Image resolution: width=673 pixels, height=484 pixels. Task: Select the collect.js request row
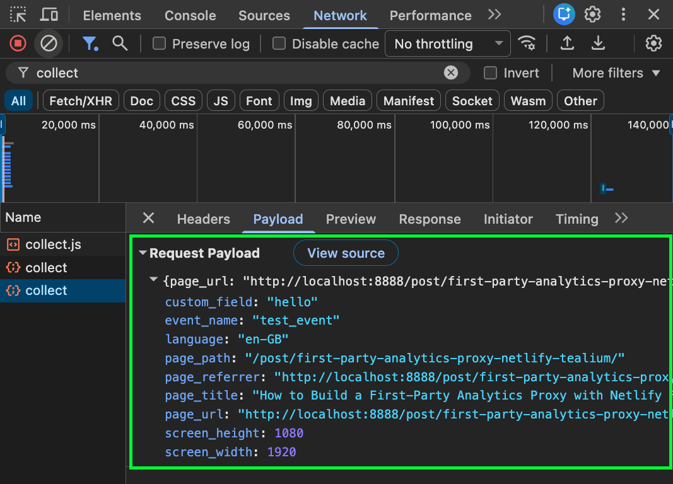[62, 245]
